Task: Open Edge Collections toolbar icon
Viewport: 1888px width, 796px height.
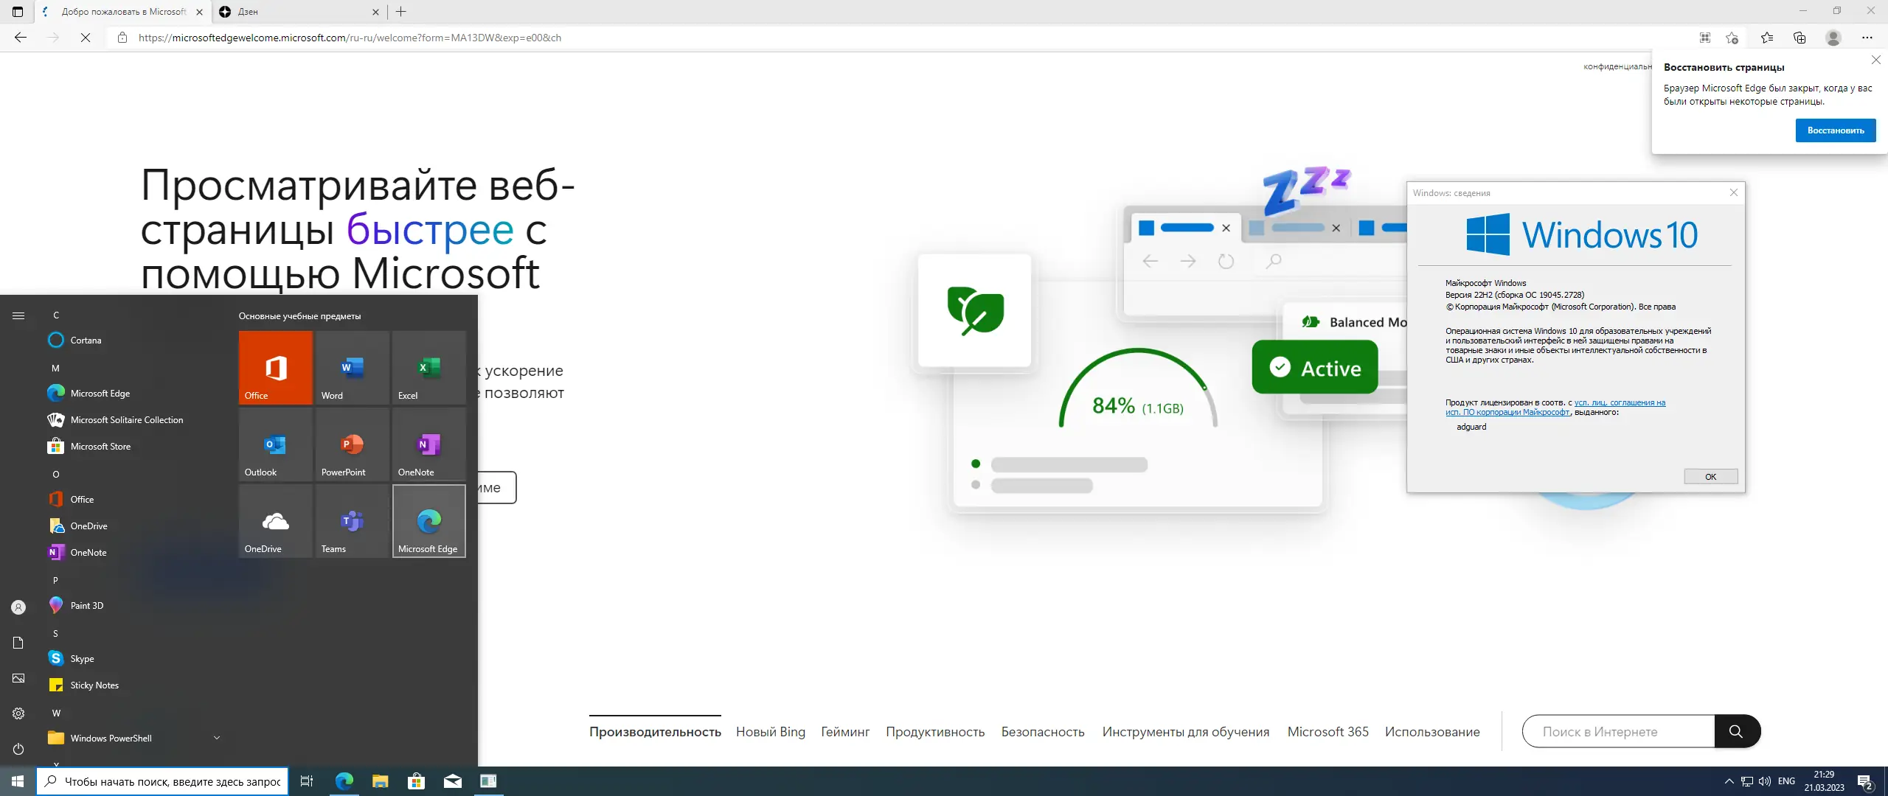Action: pos(1799,38)
